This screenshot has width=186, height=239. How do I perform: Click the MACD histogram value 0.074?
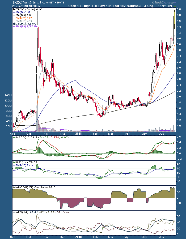click(65, 138)
